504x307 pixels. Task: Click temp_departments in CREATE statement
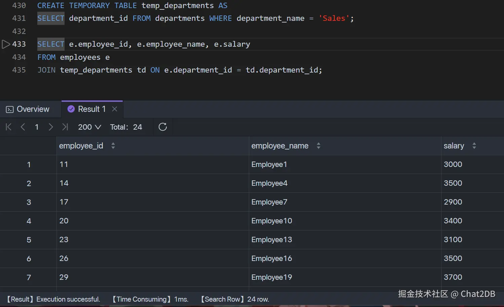pos(178,6)
